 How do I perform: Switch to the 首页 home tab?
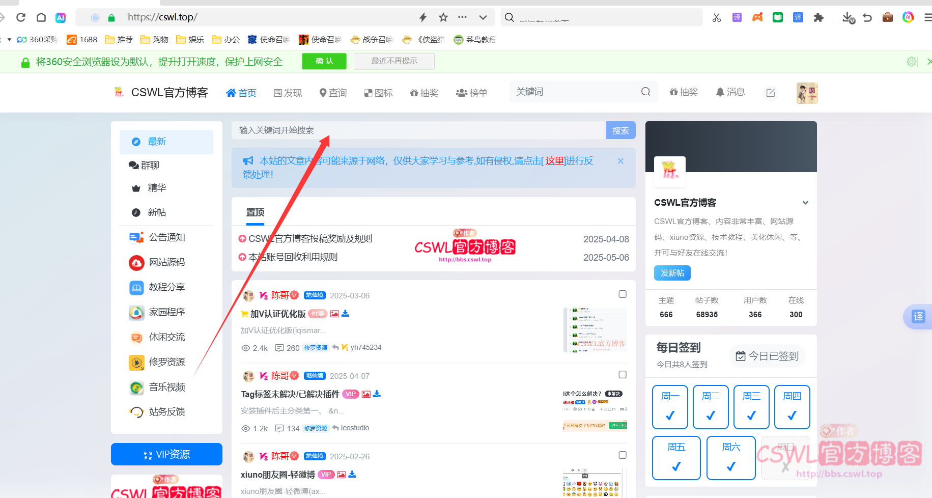click(241, 93)
